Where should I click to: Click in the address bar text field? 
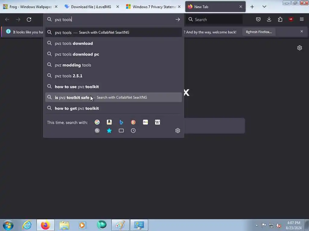point(113,20)
